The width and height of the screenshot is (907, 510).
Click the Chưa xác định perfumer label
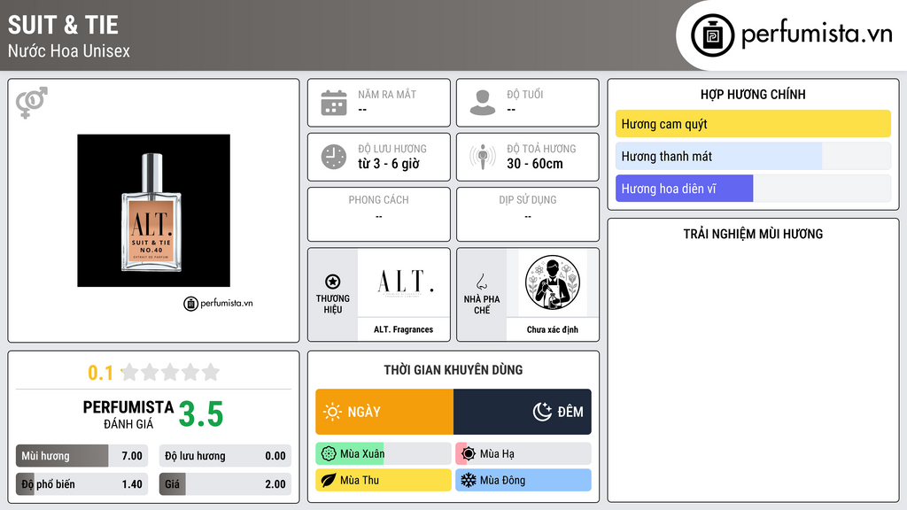(x=553, y=329)
